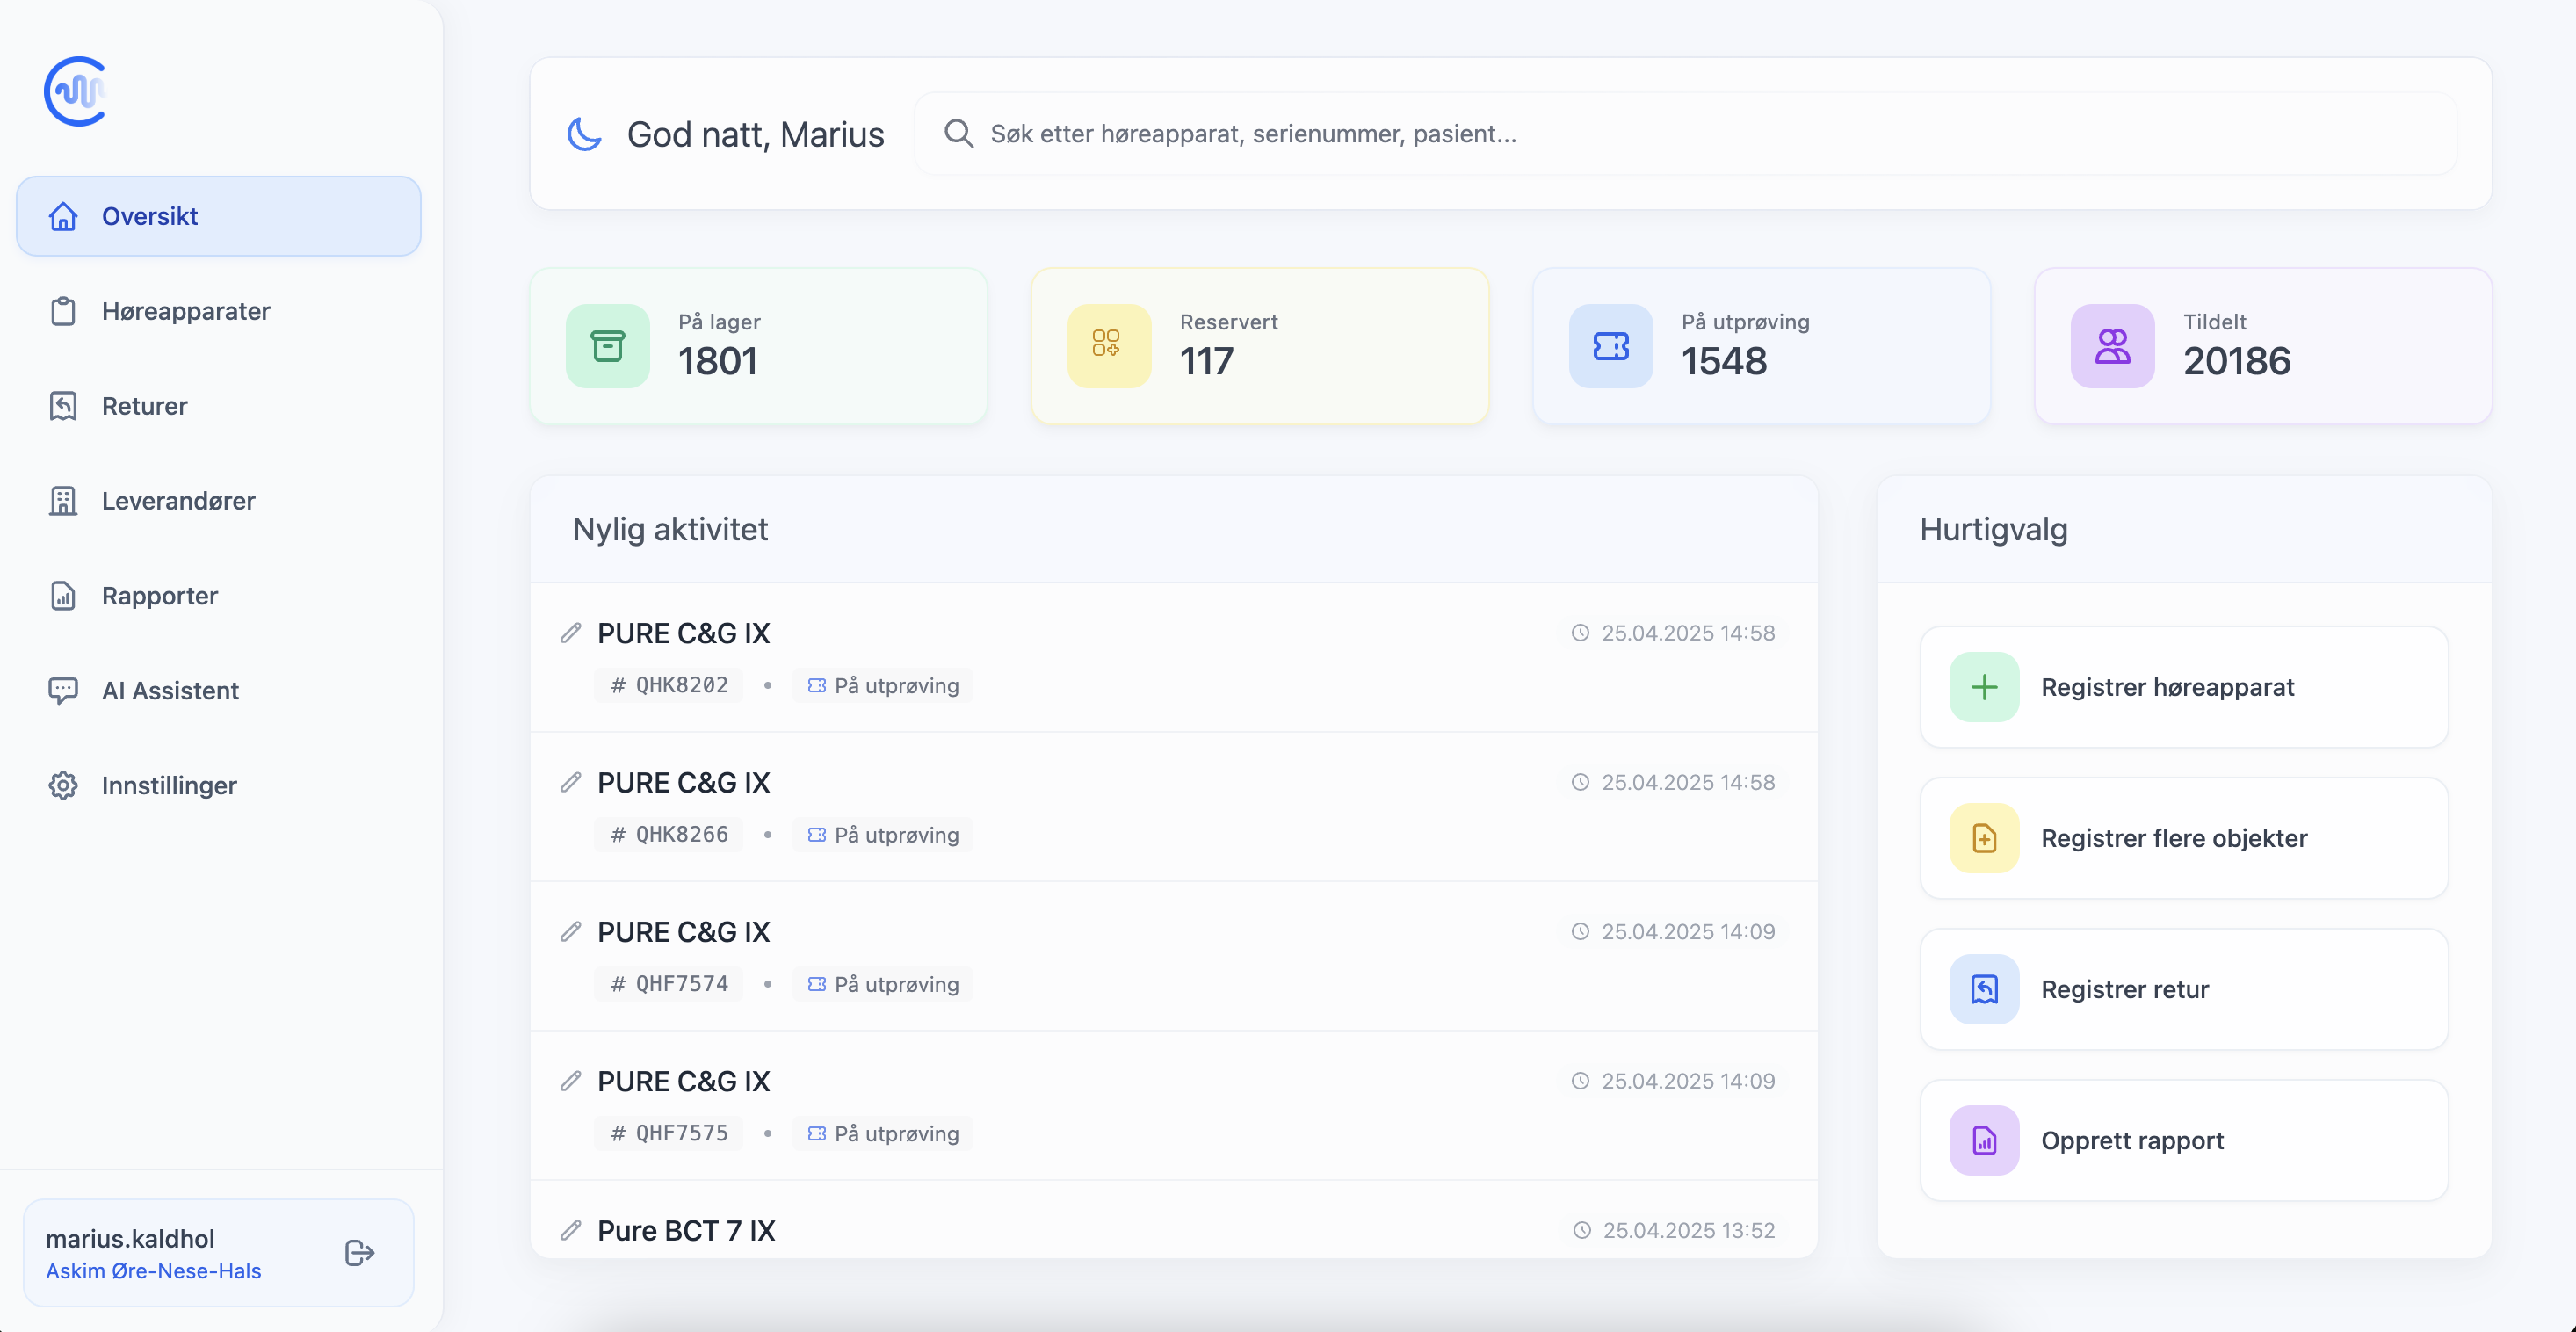Click pencil icon for QHK8266 entry
Image resolution: width=2576 pixels, height=1332 pixels.
pyautogui.click(x=571, y=782)
